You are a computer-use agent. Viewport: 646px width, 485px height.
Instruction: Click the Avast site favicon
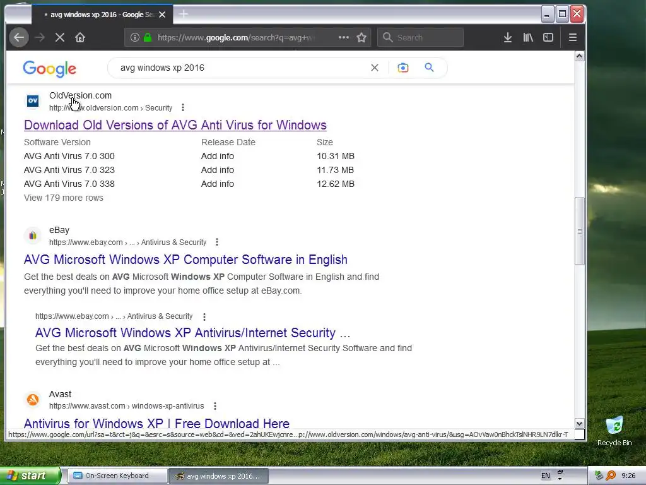coord(33,399)
